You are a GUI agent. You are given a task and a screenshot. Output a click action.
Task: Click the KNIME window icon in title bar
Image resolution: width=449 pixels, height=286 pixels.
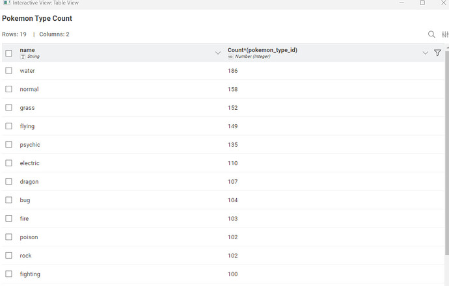(6, 3)
